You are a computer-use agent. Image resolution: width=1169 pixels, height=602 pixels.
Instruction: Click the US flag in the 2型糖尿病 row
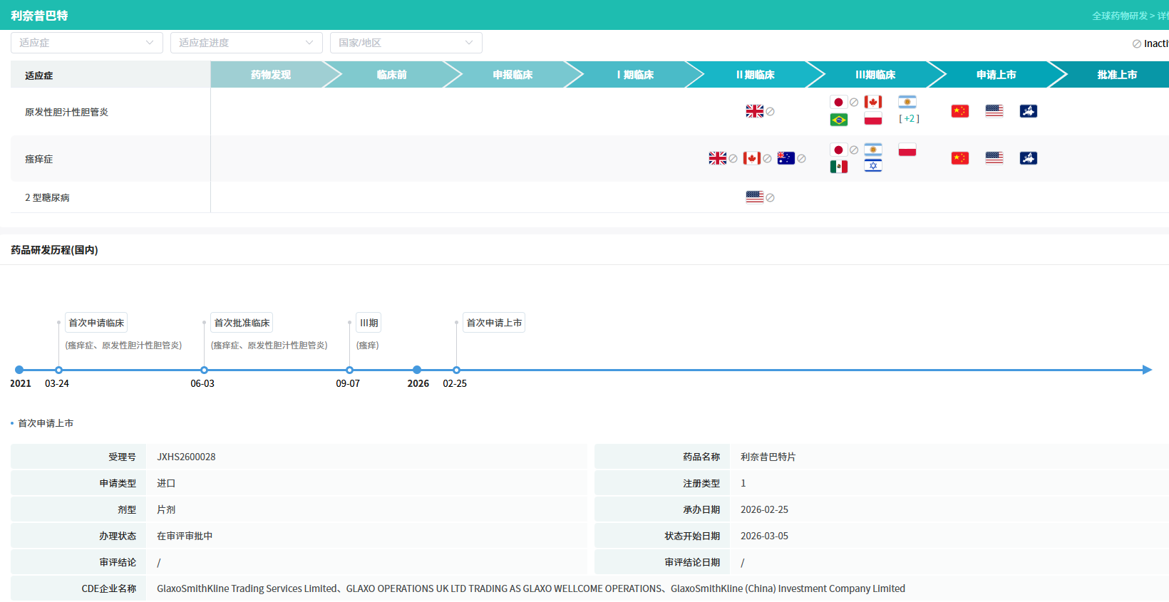754,197
